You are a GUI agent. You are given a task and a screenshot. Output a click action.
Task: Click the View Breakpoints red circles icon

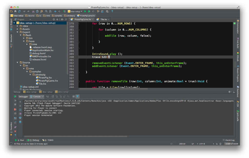pos(15,109)
